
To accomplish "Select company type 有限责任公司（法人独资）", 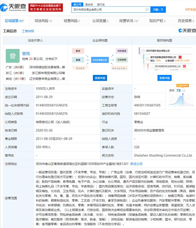I will [53, 122].
